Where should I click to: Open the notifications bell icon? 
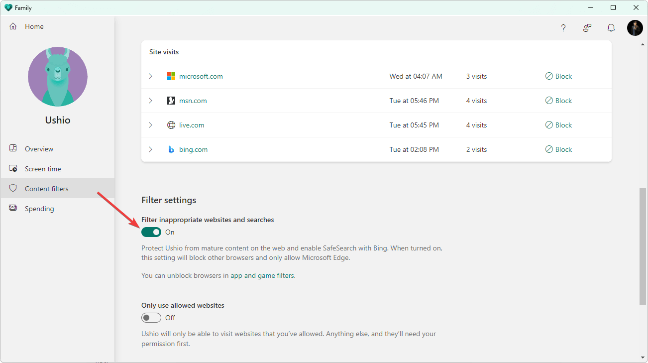click(x=611, y=28)
